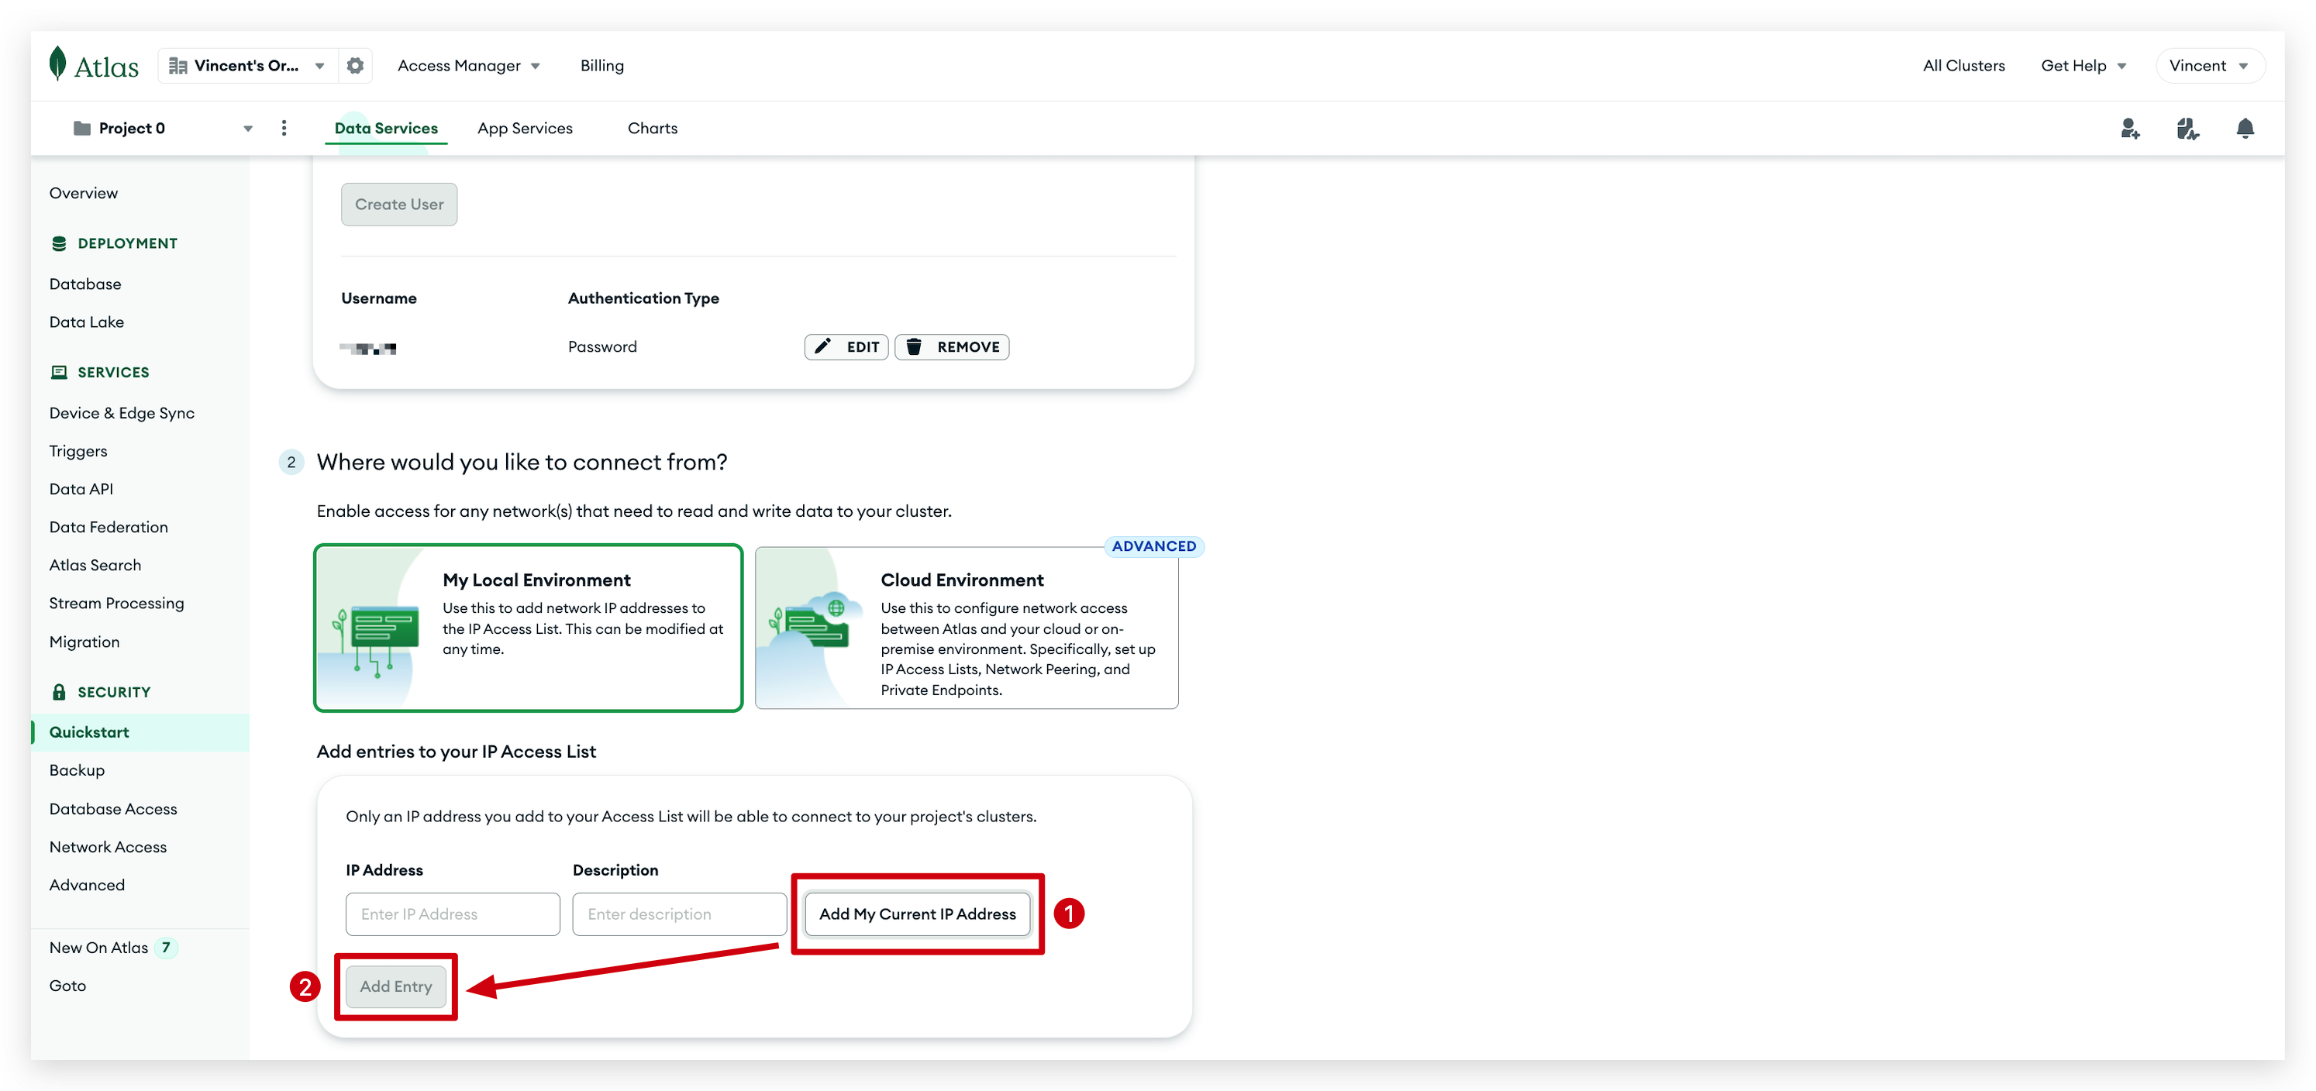
Task: Click the Security lock icon
Action: coord(60,692)
